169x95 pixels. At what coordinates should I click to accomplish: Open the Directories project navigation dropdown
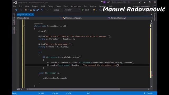[x=39, y=18]
